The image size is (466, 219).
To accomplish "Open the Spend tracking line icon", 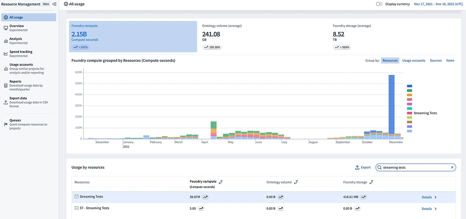I will click(6, 54).
